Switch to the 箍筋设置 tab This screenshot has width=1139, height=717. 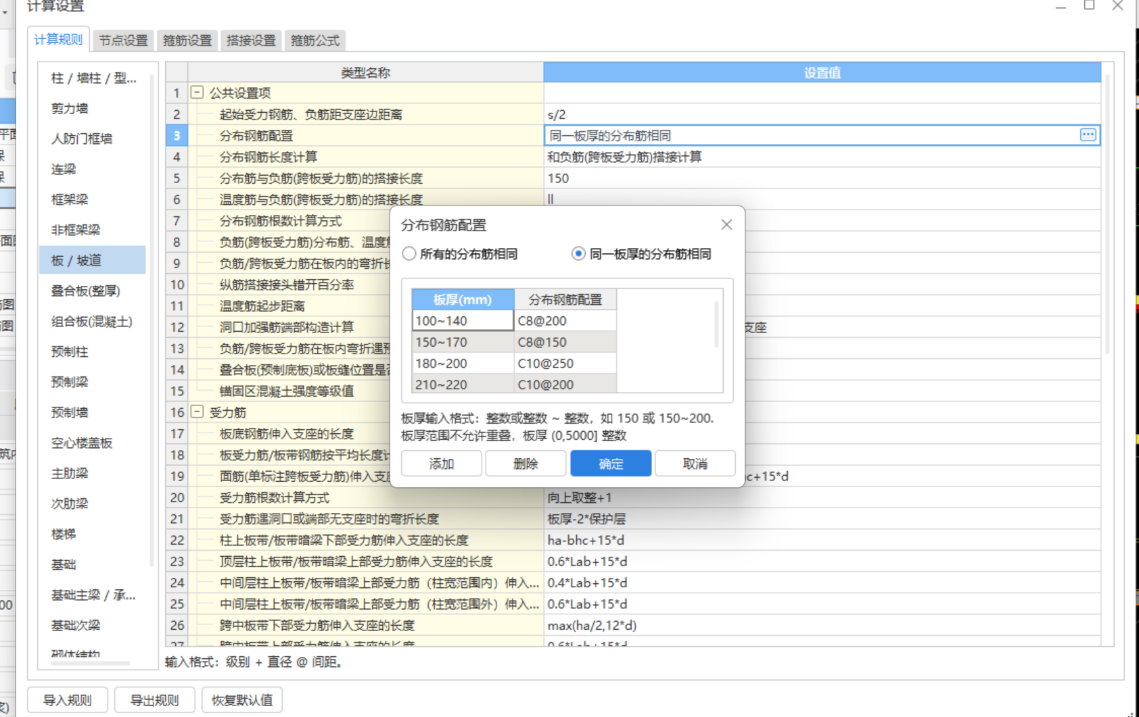coord(187,40)
